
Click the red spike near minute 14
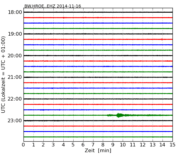pyautogui.click(x=162, y=40)
